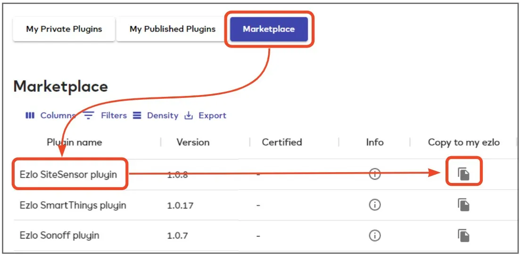This screenshot has width=520, height=255.
Task: Click info icon for Ezlo SiteSensor plugin
Action: click(x=375, y=174)
